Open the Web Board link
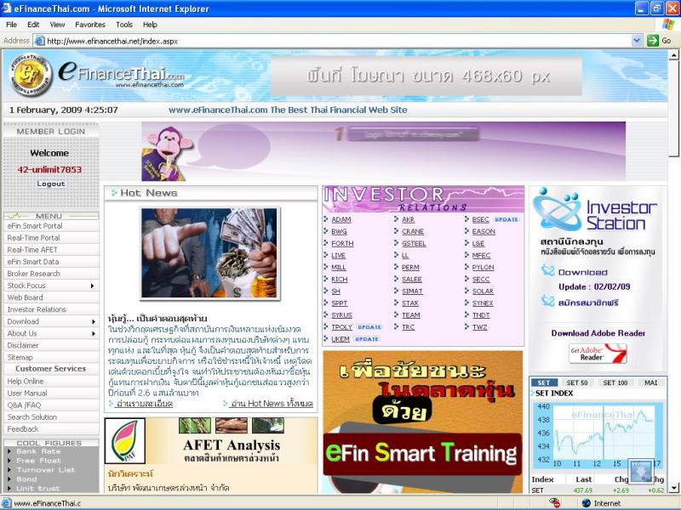681x510 pixels. [x=26, y=297]
